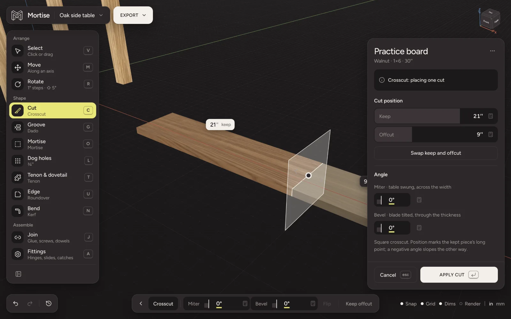511x319 pixels.
Task: Open the Oak side table project dropdown
Action: point(81,15)
